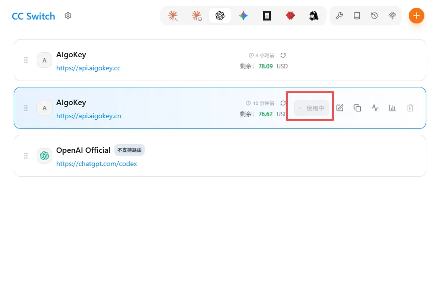Grab drag handle of api.aigokey.cc card
440x293 pixels.
(26, 60)
